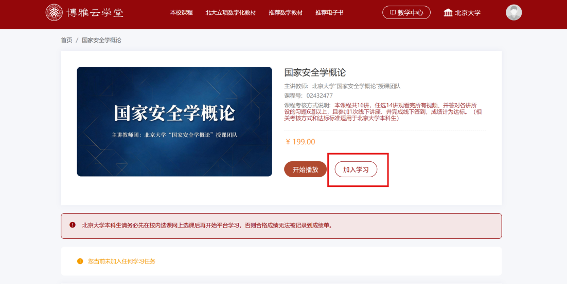567x284 pixels.
Task: Click the course title 国家安全学概论 heading
Action: (x=315, y=72)
